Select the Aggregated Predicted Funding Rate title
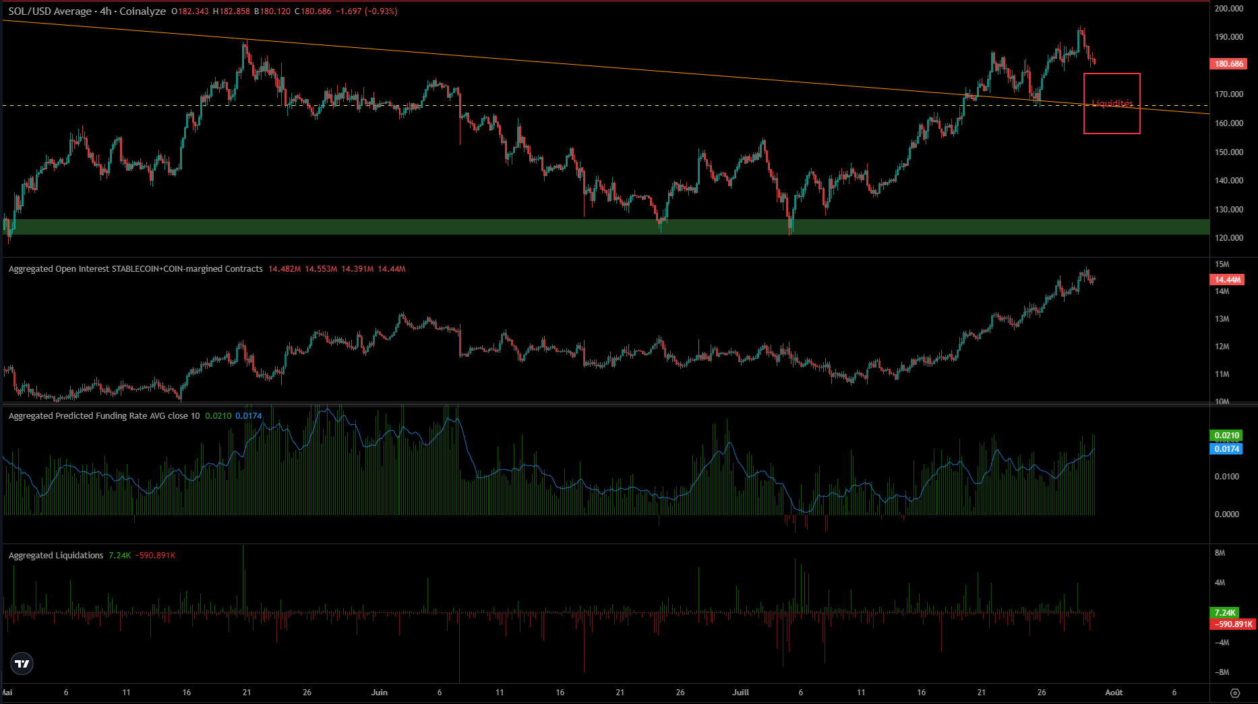This screenshot has width=1258, height=704. coord(104,416)
